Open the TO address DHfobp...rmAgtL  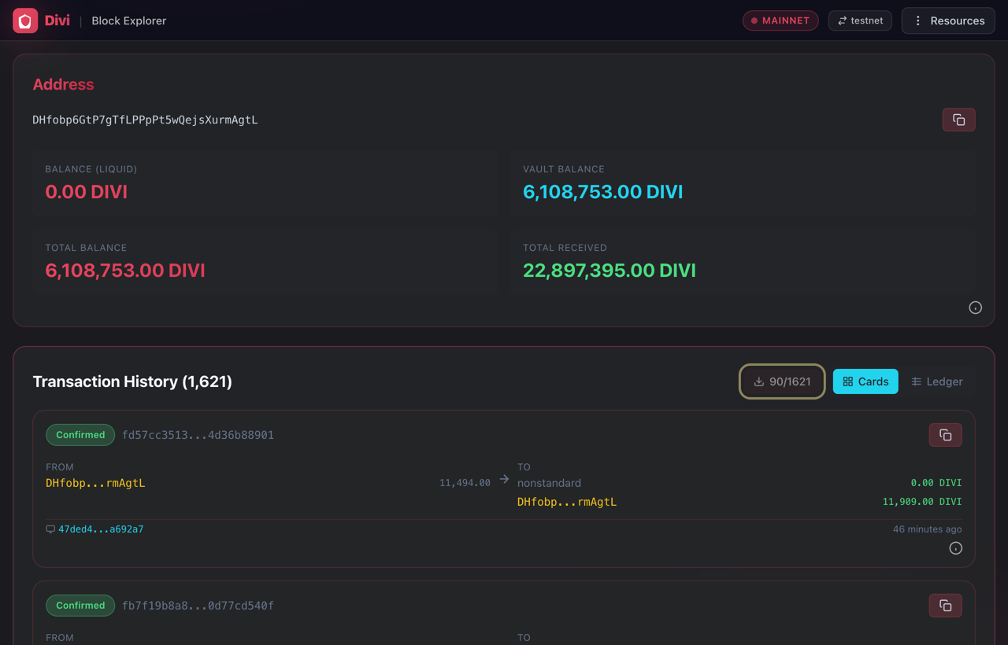pos(567,502)
